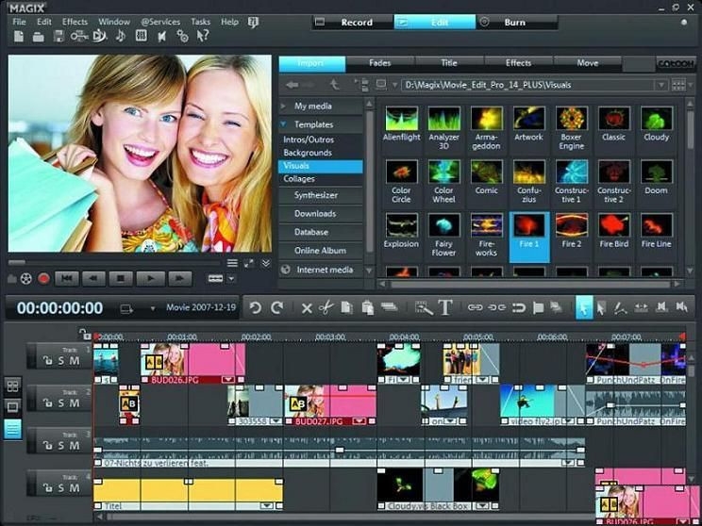Ungroup objects with the broken chain icon
The height and width of the screenshot is (526, 702).
496,307
